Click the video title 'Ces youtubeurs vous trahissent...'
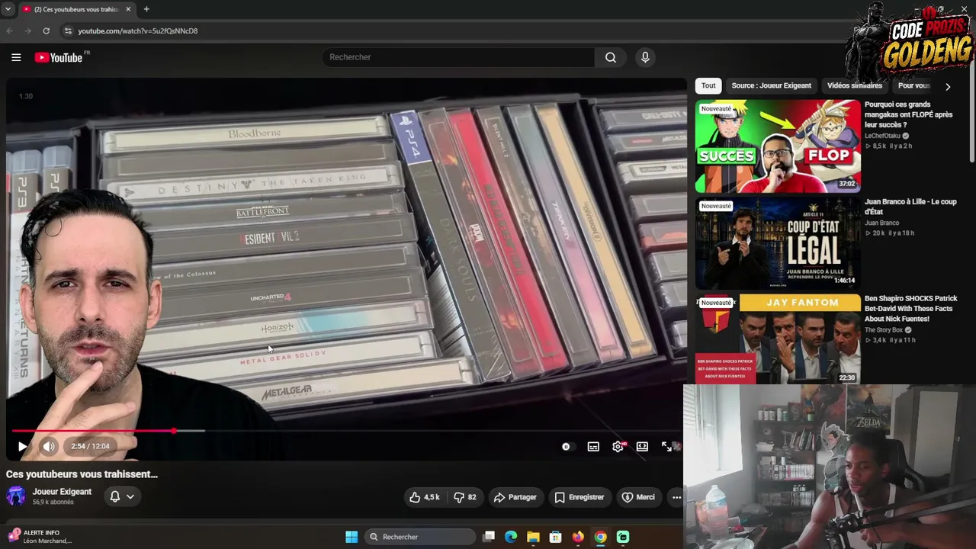 (x=82, y=474)
